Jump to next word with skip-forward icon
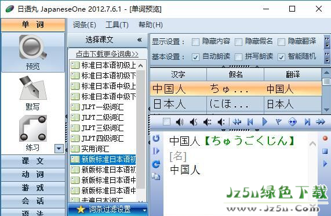The width and height of the screenshot is (331, 216). tap(307, 122)
